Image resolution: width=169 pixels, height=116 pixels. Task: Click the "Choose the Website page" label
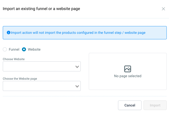tap(20, 79)
